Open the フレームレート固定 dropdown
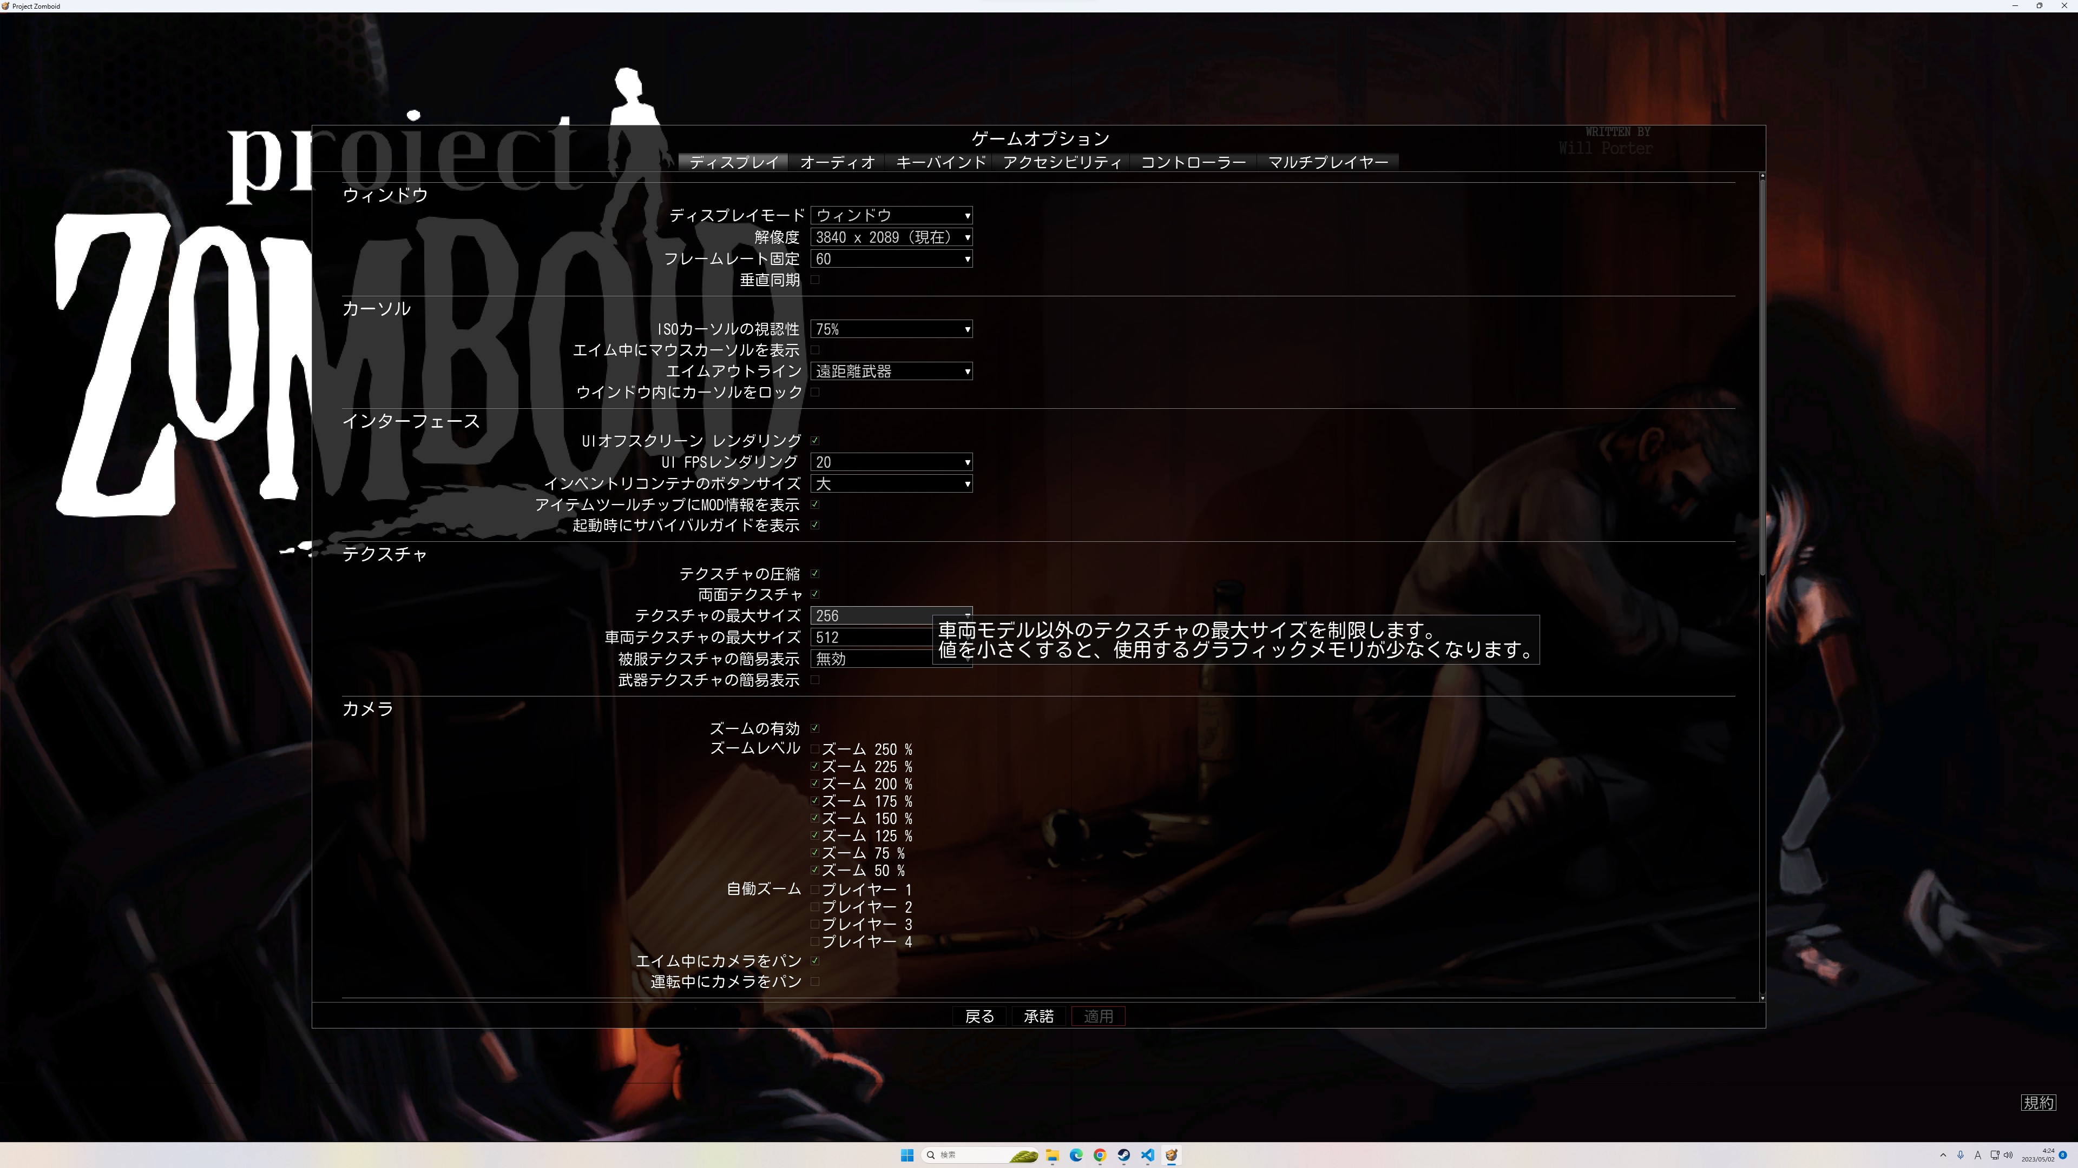2078x1168 pixels. [891, 259]
